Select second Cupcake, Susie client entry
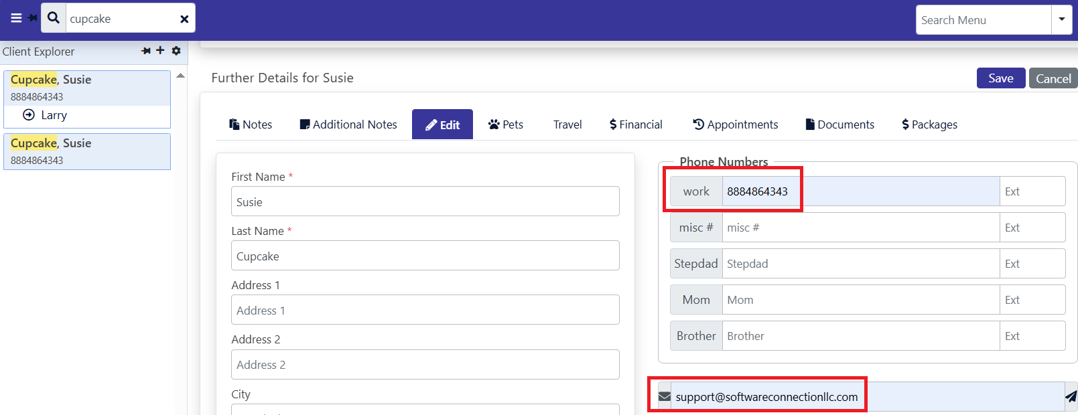Screen dimensions: 1078x415 tap(87, 151)
